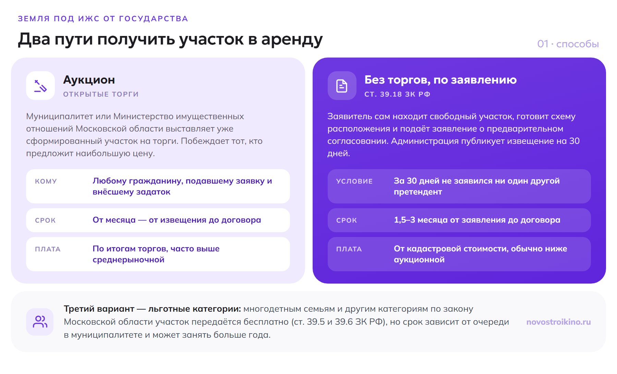
Task: Click the paragraph starting Заявитель сам находит
Action: (x=453, y=135)
